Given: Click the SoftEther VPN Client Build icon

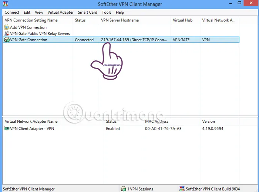Looking at the screenshot, I should click(182, 189).
